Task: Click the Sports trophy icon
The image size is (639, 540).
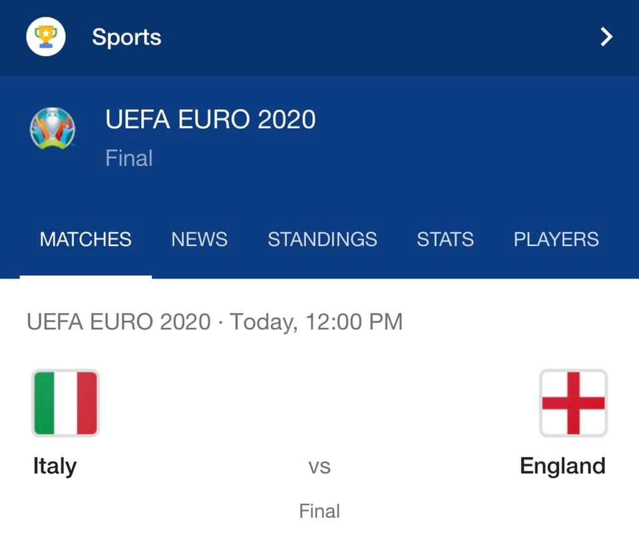Action: tap(46, 37)
